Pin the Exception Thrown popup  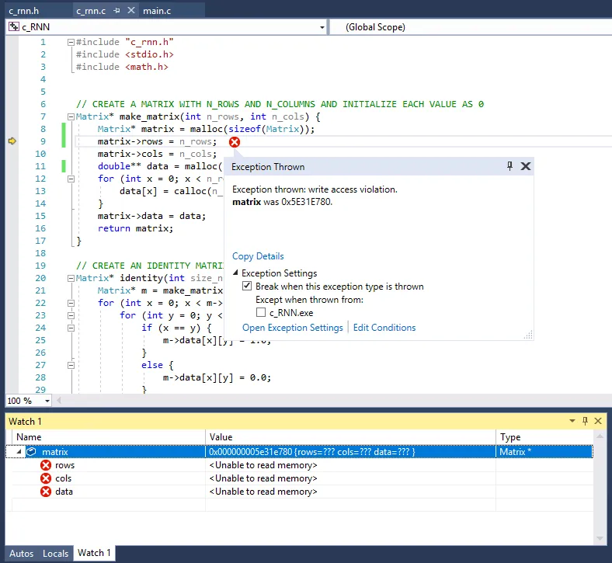point(509,166)
